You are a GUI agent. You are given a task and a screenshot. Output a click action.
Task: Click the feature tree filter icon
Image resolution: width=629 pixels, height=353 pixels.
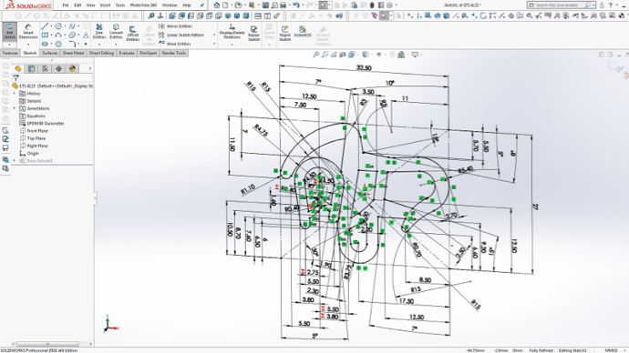pos(15,77)
